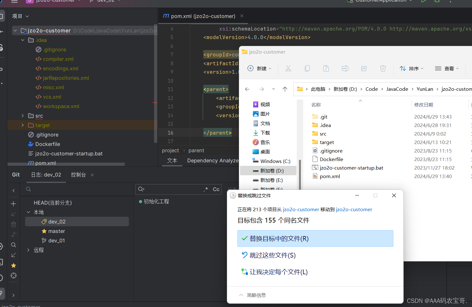Click YunLan in Explorer breadcrumb
This screenshot has width=472, height=307.
click(x=425, y=89)
